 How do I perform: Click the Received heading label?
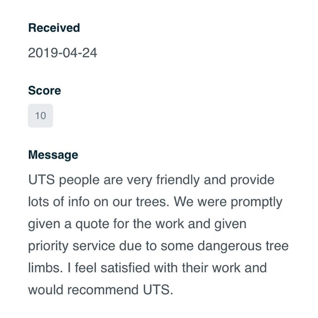tap(54, 28)
